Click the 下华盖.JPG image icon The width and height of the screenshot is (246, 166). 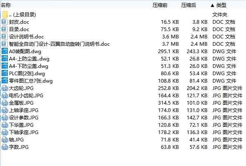coord(5,125)
